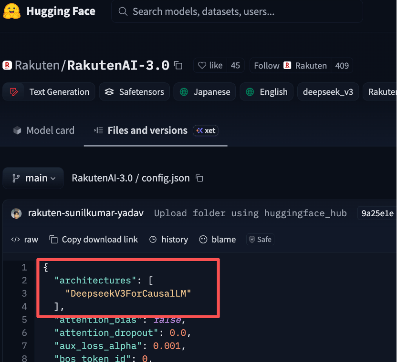The image size is (397, 362).
Task: Copy the model name using the copy icon
Action: coord(178,65)
